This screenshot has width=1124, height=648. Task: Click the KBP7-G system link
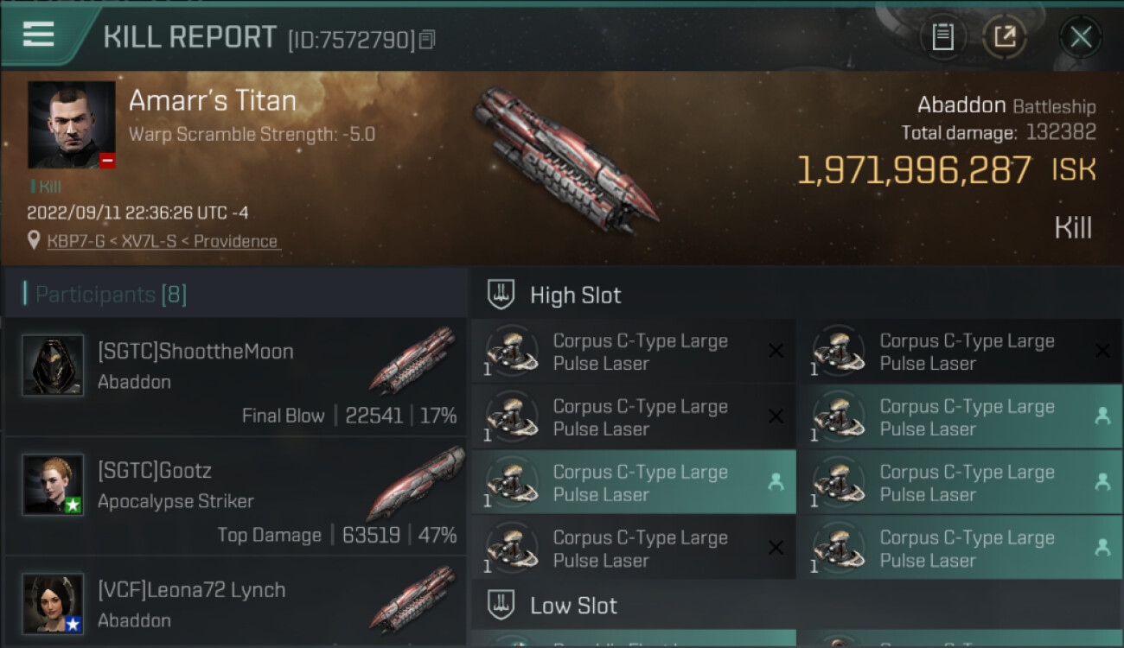[x=75, y=241]
